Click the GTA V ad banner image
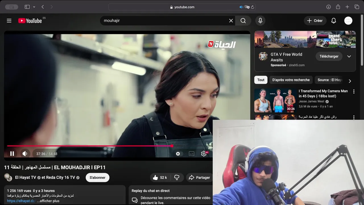The image size is (364, 205). point(305,39)
